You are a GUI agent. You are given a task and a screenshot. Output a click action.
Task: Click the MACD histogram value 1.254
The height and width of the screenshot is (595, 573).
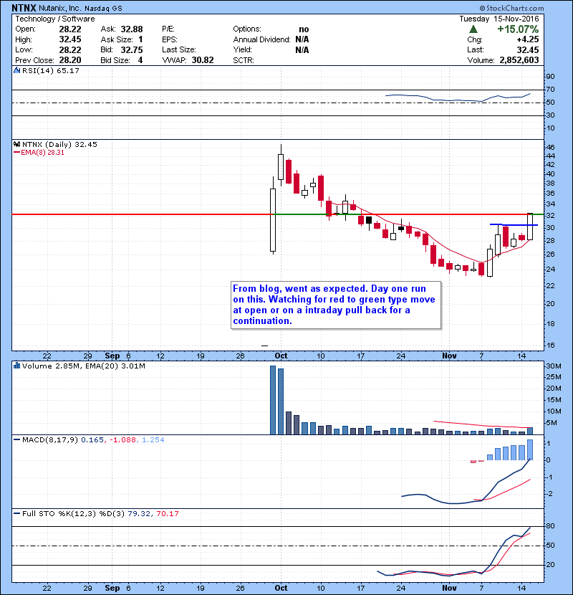[153, 440]
